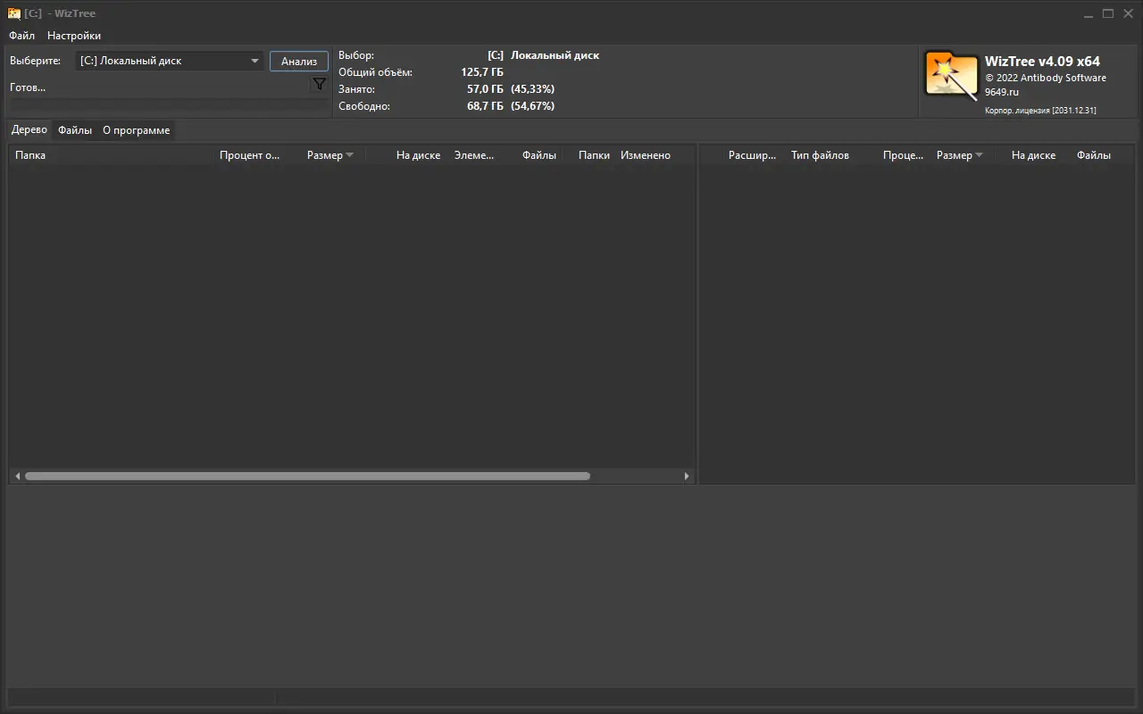The height and width of the screenshot is (714, 1143).
Task: Click the horizontal scrollbar thumb
Action: (307, 477)
